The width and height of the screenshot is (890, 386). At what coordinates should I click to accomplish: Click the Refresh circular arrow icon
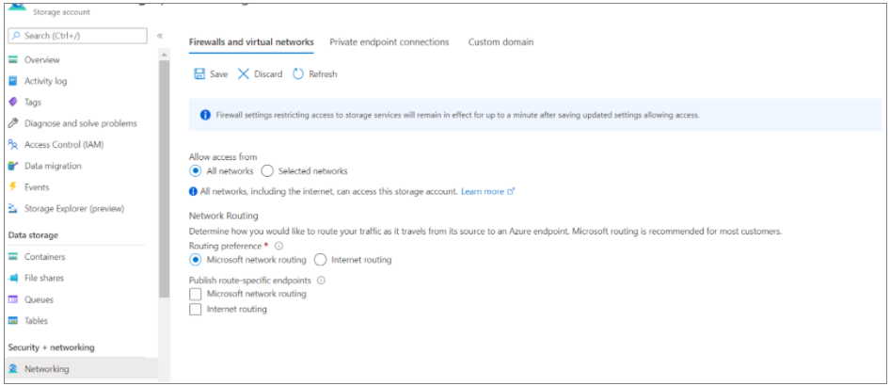point(298,74)
